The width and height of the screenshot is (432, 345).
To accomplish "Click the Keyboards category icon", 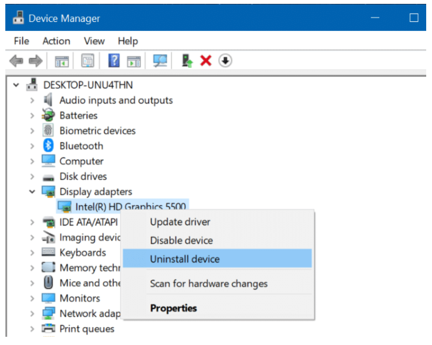I will tap(48, 252).
